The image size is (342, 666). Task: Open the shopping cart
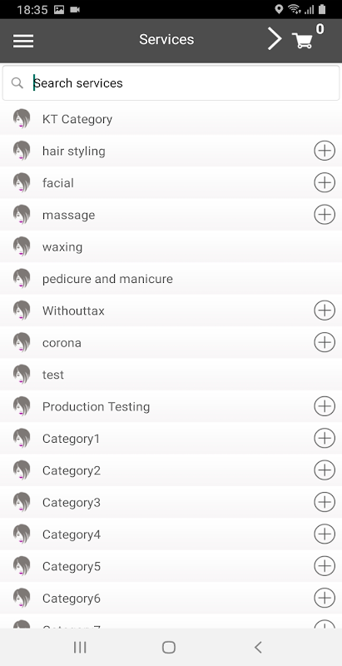pyautogui.click(x=303, y=40)
